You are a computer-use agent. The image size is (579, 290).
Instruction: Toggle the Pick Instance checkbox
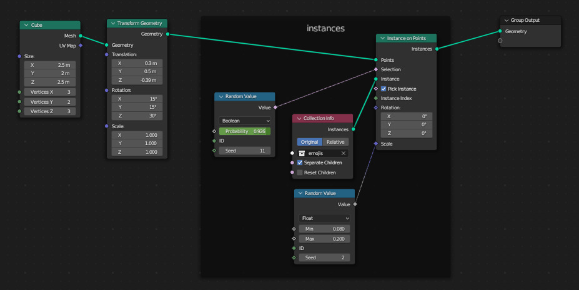coord(384,89)
